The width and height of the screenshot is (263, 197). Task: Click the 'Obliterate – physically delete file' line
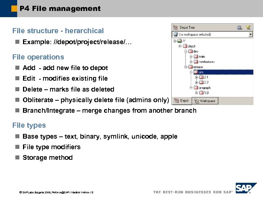96,100
